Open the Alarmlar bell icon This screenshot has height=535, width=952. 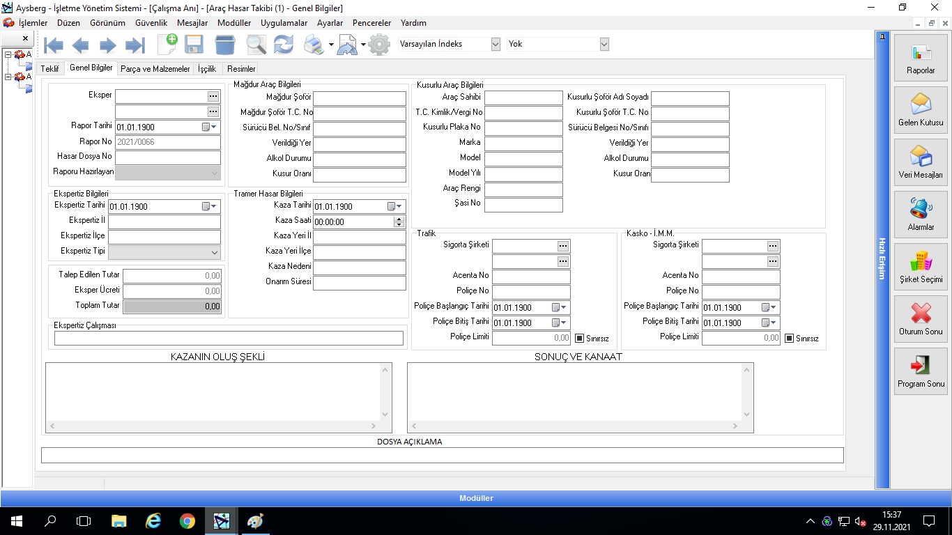921,215
